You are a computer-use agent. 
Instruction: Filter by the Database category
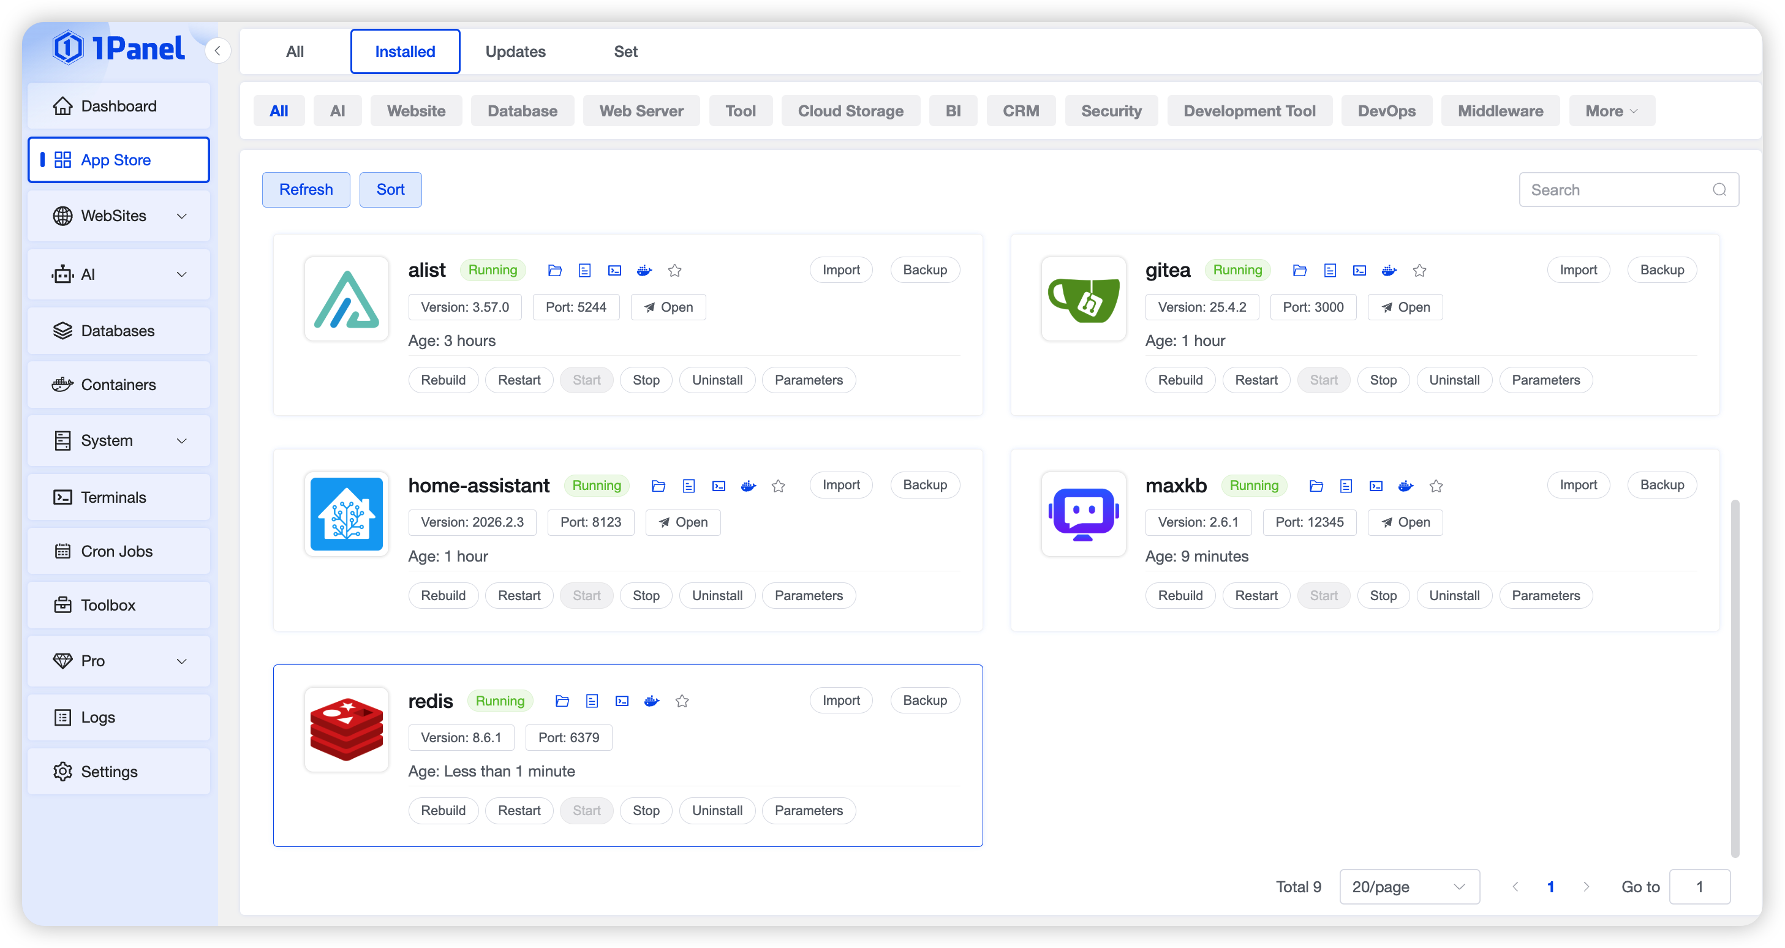point(522,111)
